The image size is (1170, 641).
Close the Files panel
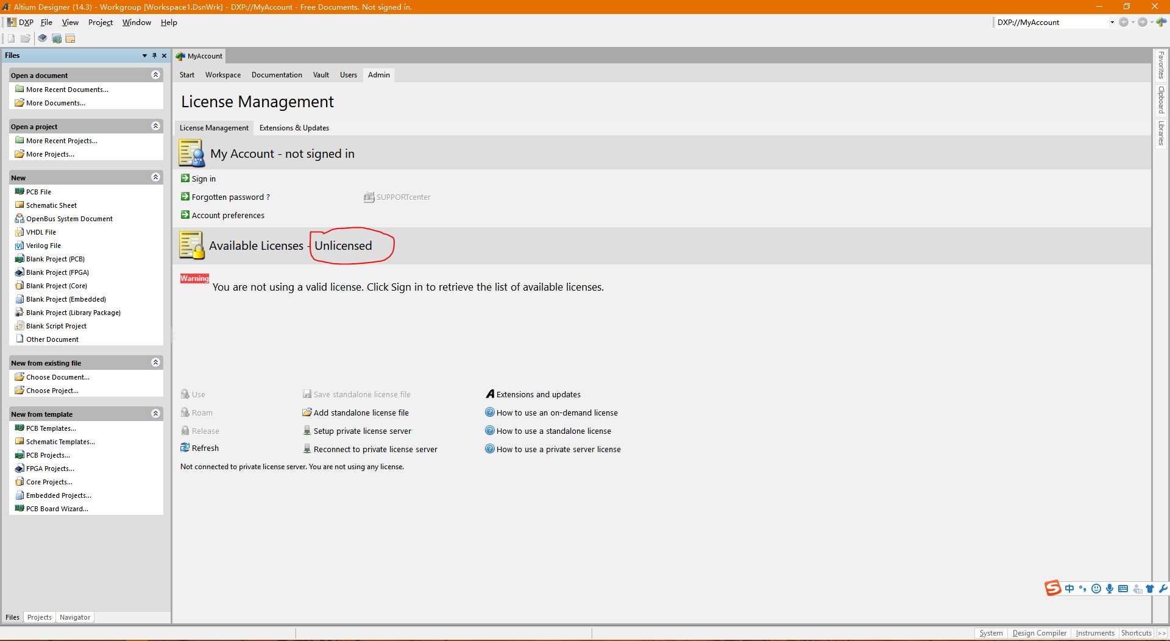point(164,55)
